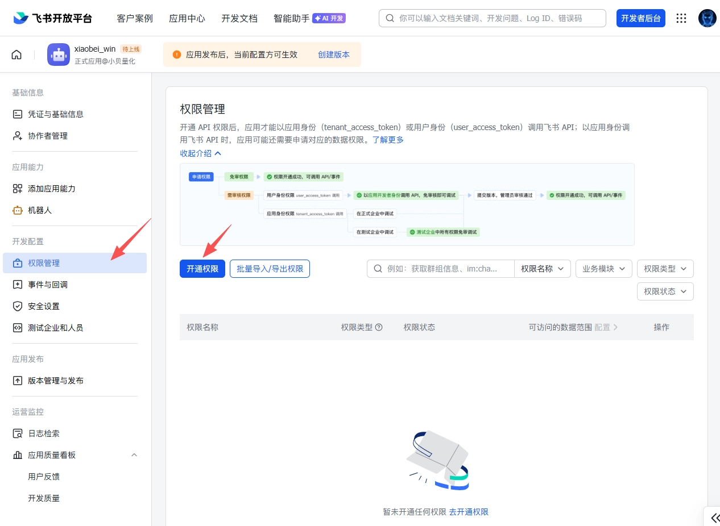Click the user avatar in the top corner
Viewport: 720px width, 526px height.
click(x=707, y=18)
